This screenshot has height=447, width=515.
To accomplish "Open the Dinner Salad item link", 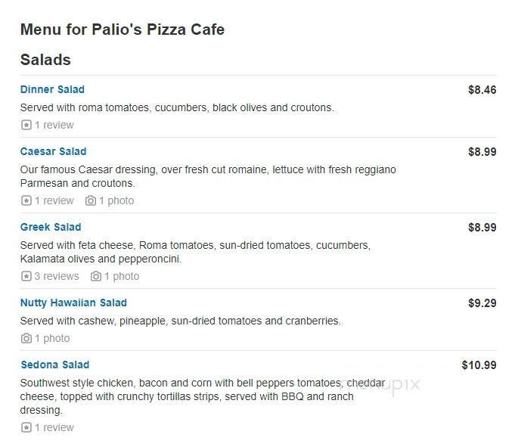I will click(52, 89).
